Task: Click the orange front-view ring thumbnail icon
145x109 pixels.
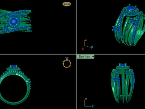Action: point(67,62)
